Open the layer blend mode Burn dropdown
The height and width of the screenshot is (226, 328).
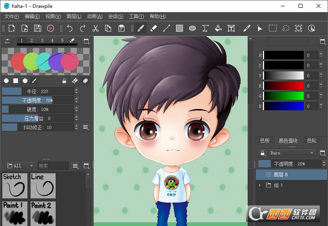coord(292,153)
